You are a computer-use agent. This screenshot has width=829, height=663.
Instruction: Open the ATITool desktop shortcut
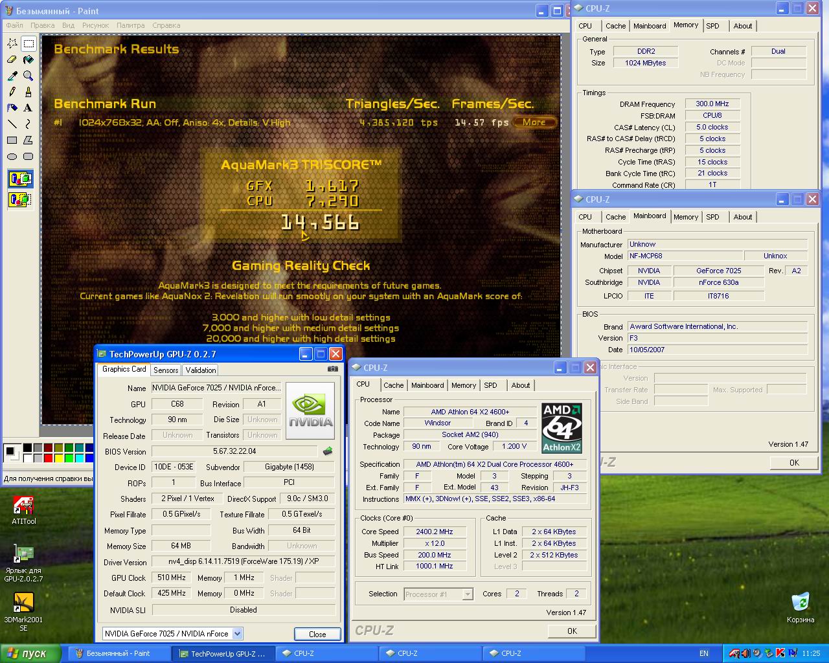point(24,510)
